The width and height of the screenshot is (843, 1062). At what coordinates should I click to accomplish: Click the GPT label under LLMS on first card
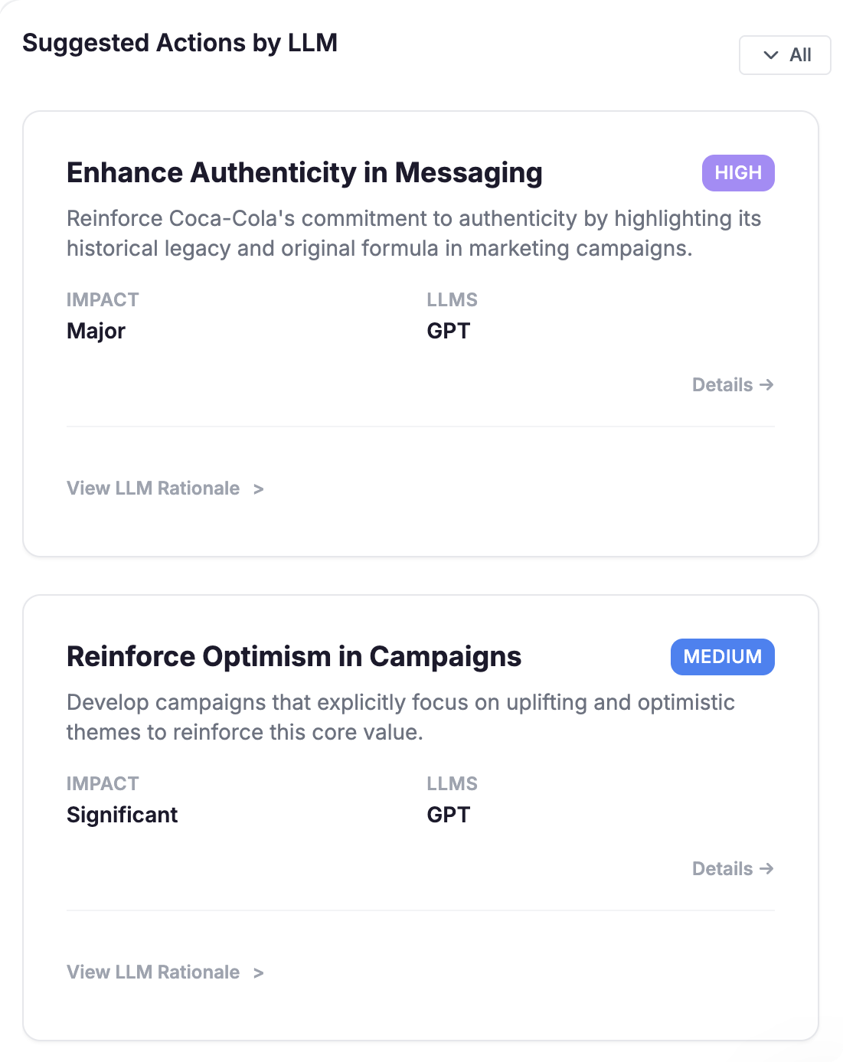point(449,331)
